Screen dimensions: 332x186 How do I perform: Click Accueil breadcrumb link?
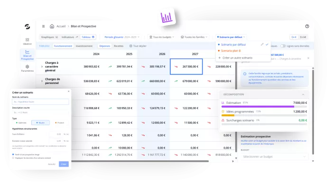click(61, 26)
